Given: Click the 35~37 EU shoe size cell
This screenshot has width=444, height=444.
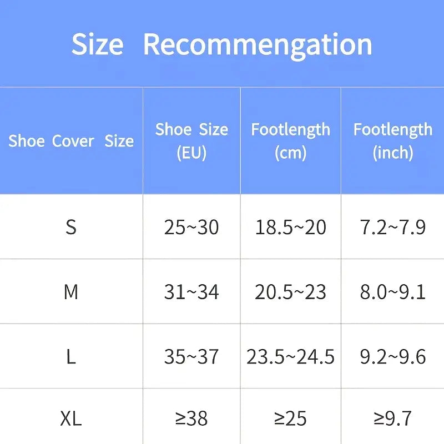Looking at the screenshot, I should [x=191, y=356].
